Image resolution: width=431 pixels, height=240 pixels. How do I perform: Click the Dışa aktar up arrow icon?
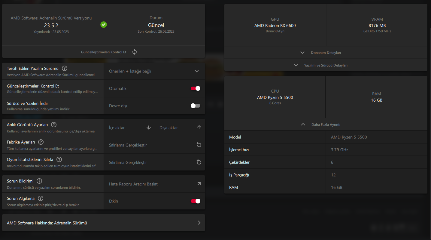(x=199, y=127)
